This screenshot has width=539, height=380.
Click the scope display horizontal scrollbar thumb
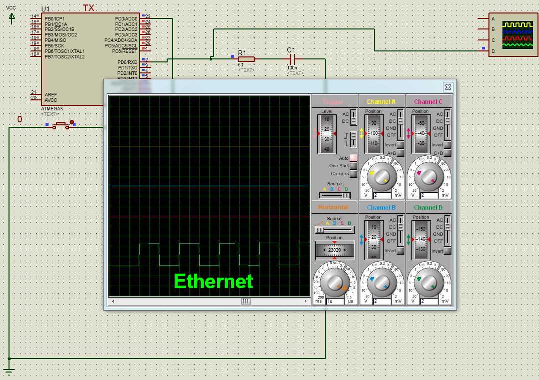[x=245, y=302]
